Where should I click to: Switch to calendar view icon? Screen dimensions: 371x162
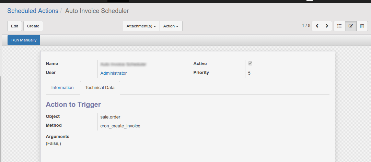pyautogui.click(x=362, y=26)
